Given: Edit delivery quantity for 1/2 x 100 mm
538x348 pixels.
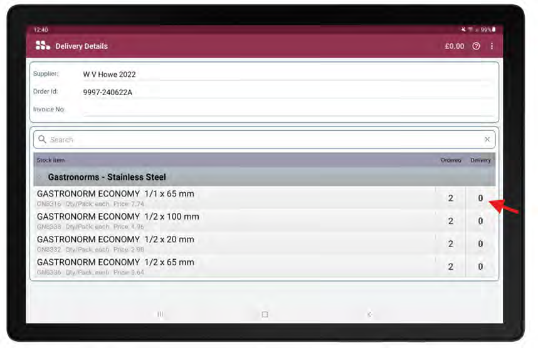Looking at the screenshot, I should click(x=480, y=221).
